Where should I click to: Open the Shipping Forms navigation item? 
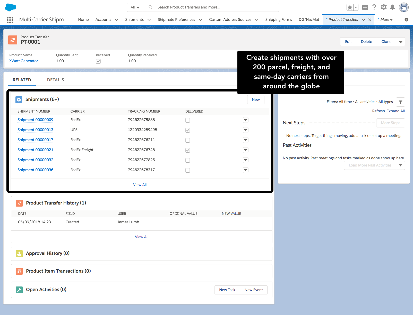278,20
